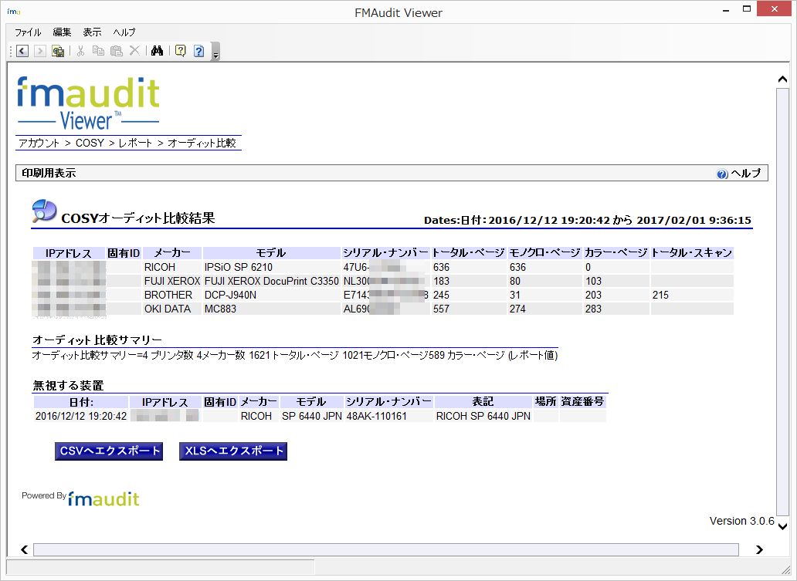Image resolution: width=797 pixels, height=581 pixels.
Task: Select the IPSiO SP 6210 model cell
Action: [271, 267]
